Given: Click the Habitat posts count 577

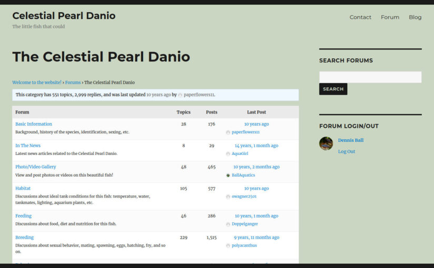Looking at the screenshot, I should [x=211, y=188].
